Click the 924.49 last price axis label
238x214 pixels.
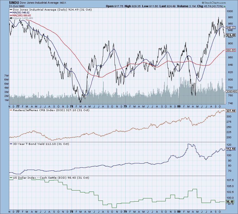(231, 35)
